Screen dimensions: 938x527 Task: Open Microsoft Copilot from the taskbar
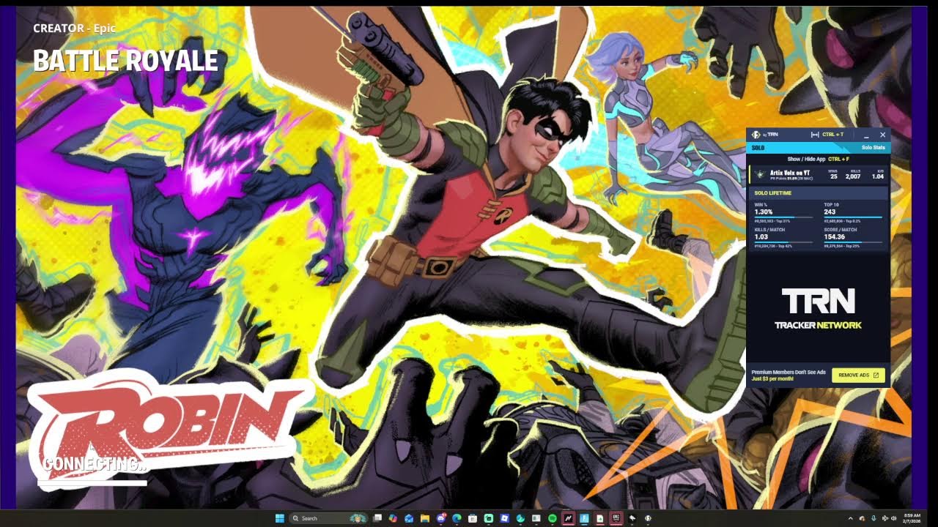click(393, 518)
